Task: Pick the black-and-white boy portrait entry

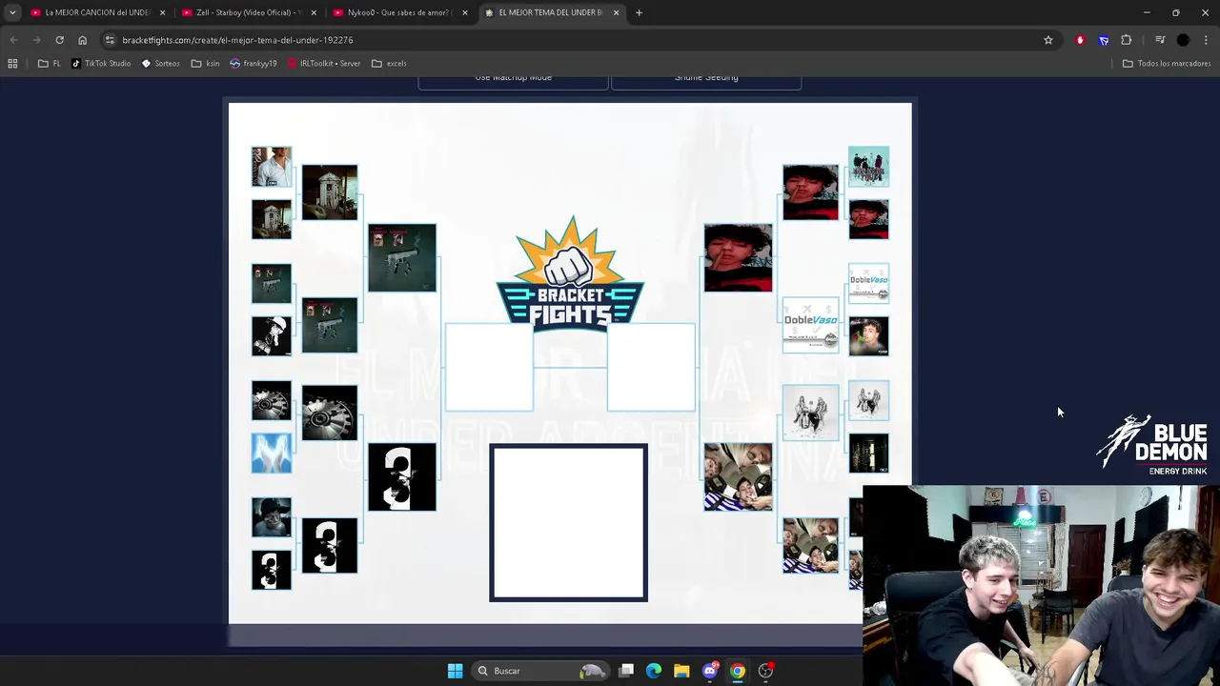Action: [272, 517]
